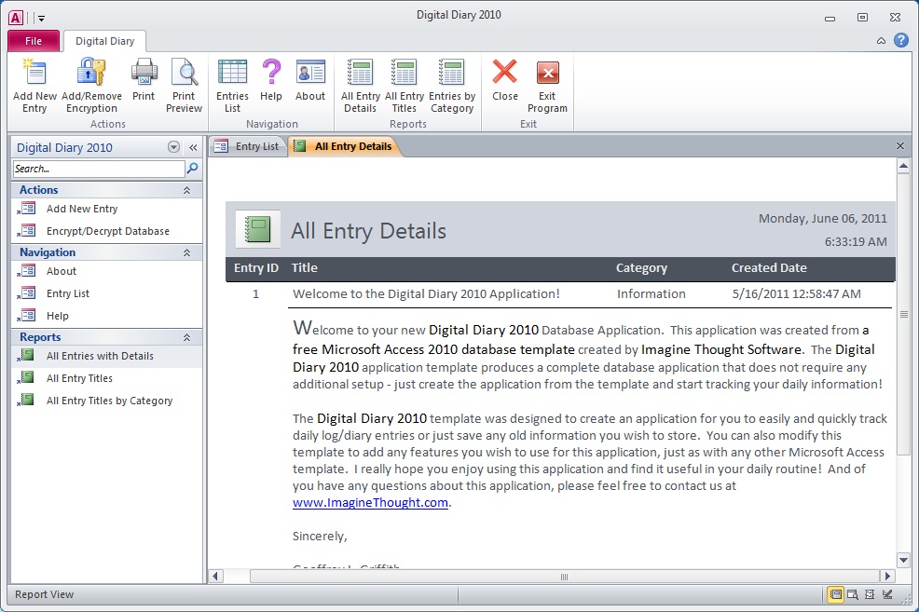Image resolution: width=919 pixels, height=612 pixels.
Task: Click the Digital Diary 2010 navigation pane title
Action: (64, 147)
